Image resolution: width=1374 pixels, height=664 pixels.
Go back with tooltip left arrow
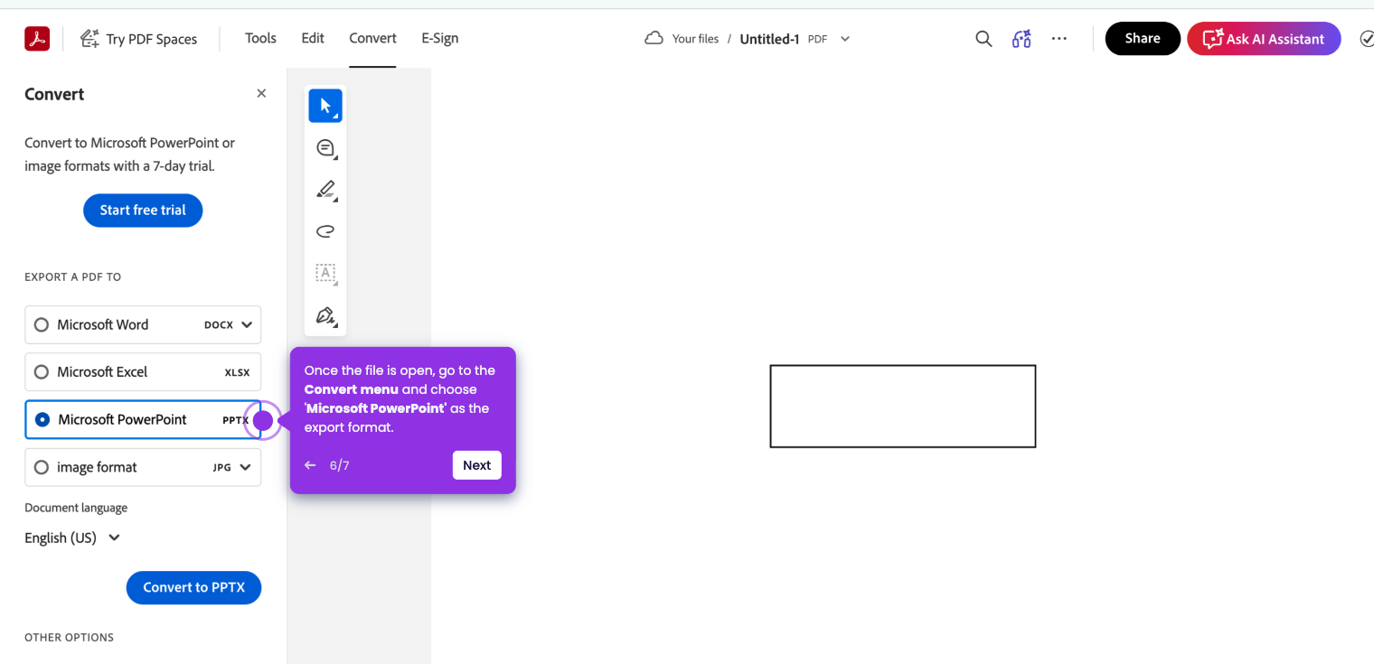point(310,465)
